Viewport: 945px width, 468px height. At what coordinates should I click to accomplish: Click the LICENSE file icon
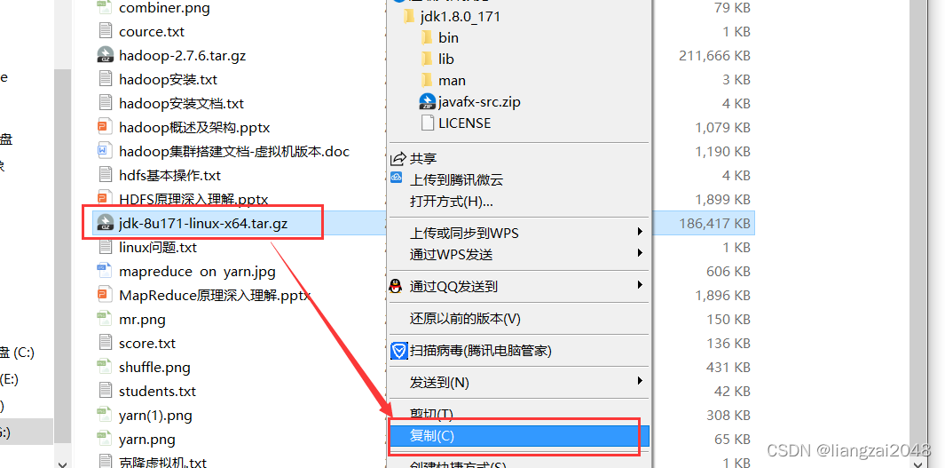pos(428,123)
